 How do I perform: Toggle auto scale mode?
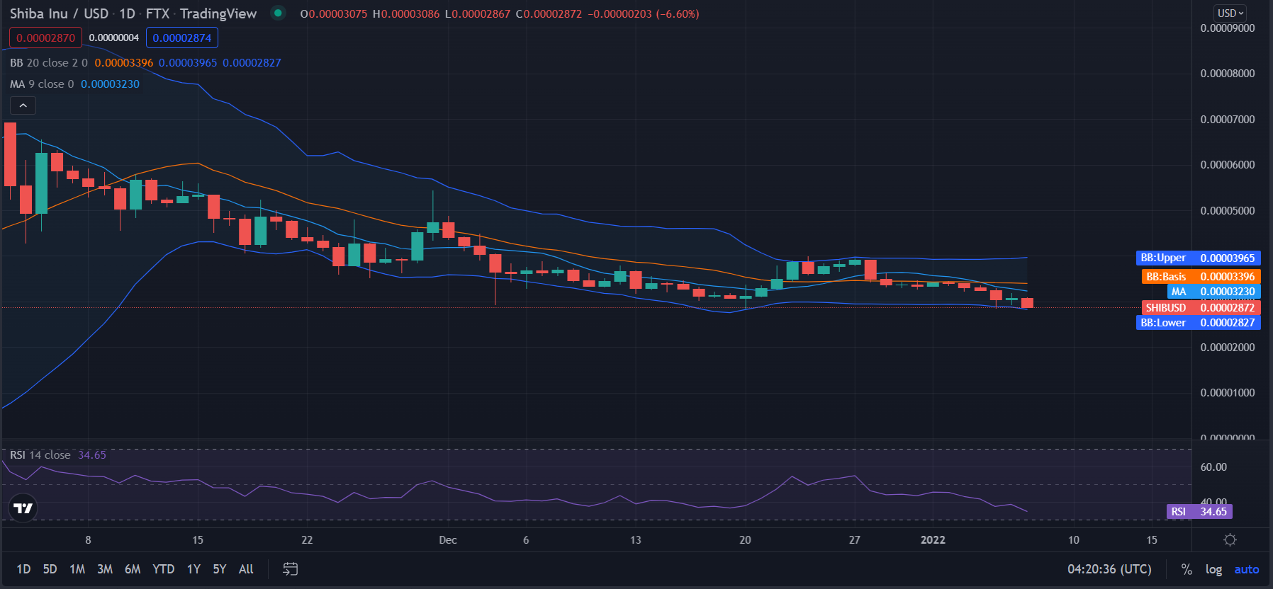coord(1247,569)
